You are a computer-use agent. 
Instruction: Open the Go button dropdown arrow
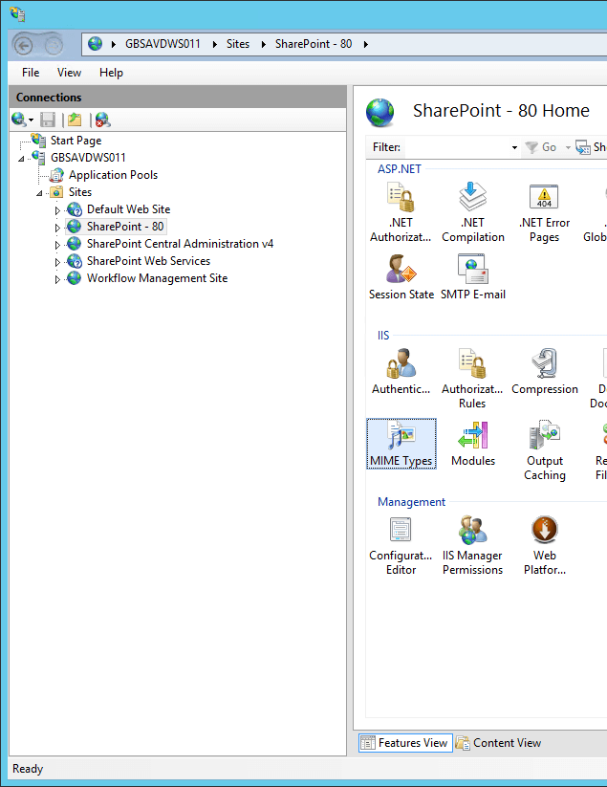(x=568, y=147)
